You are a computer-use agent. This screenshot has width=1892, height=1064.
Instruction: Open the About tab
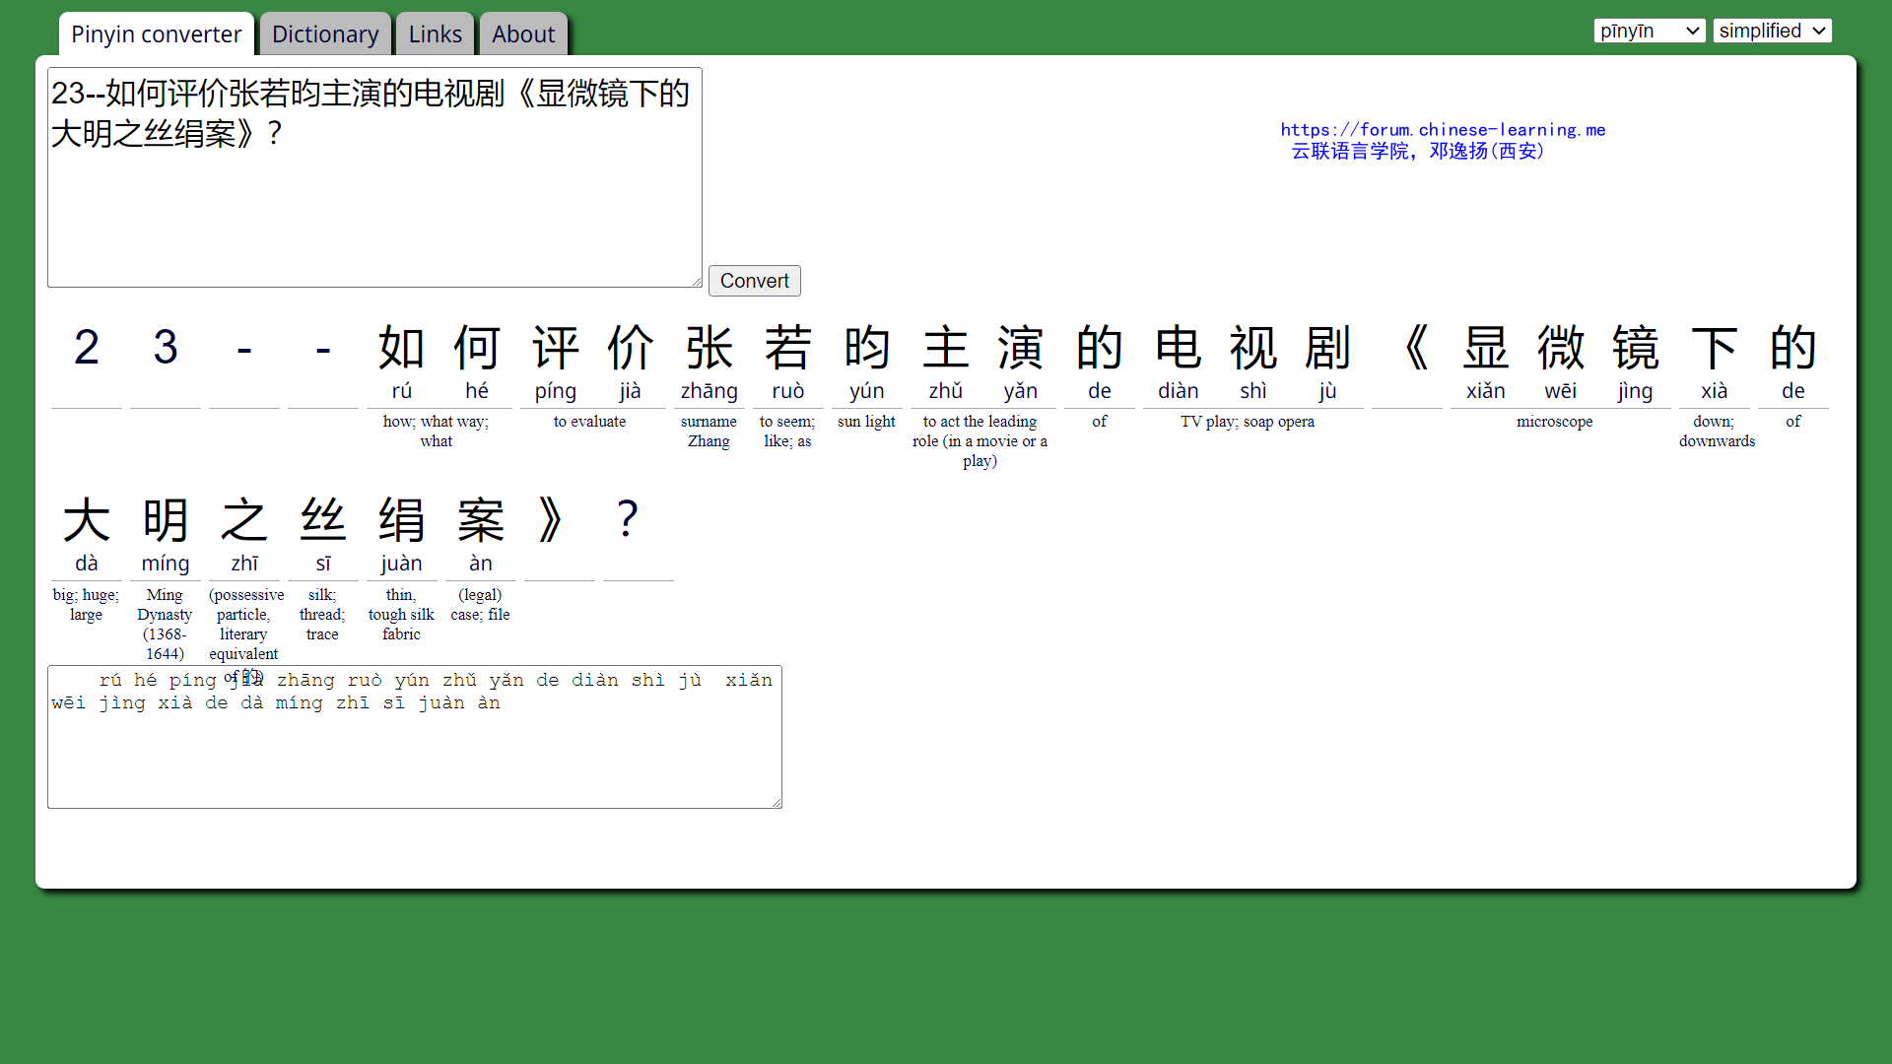point(523,33)
